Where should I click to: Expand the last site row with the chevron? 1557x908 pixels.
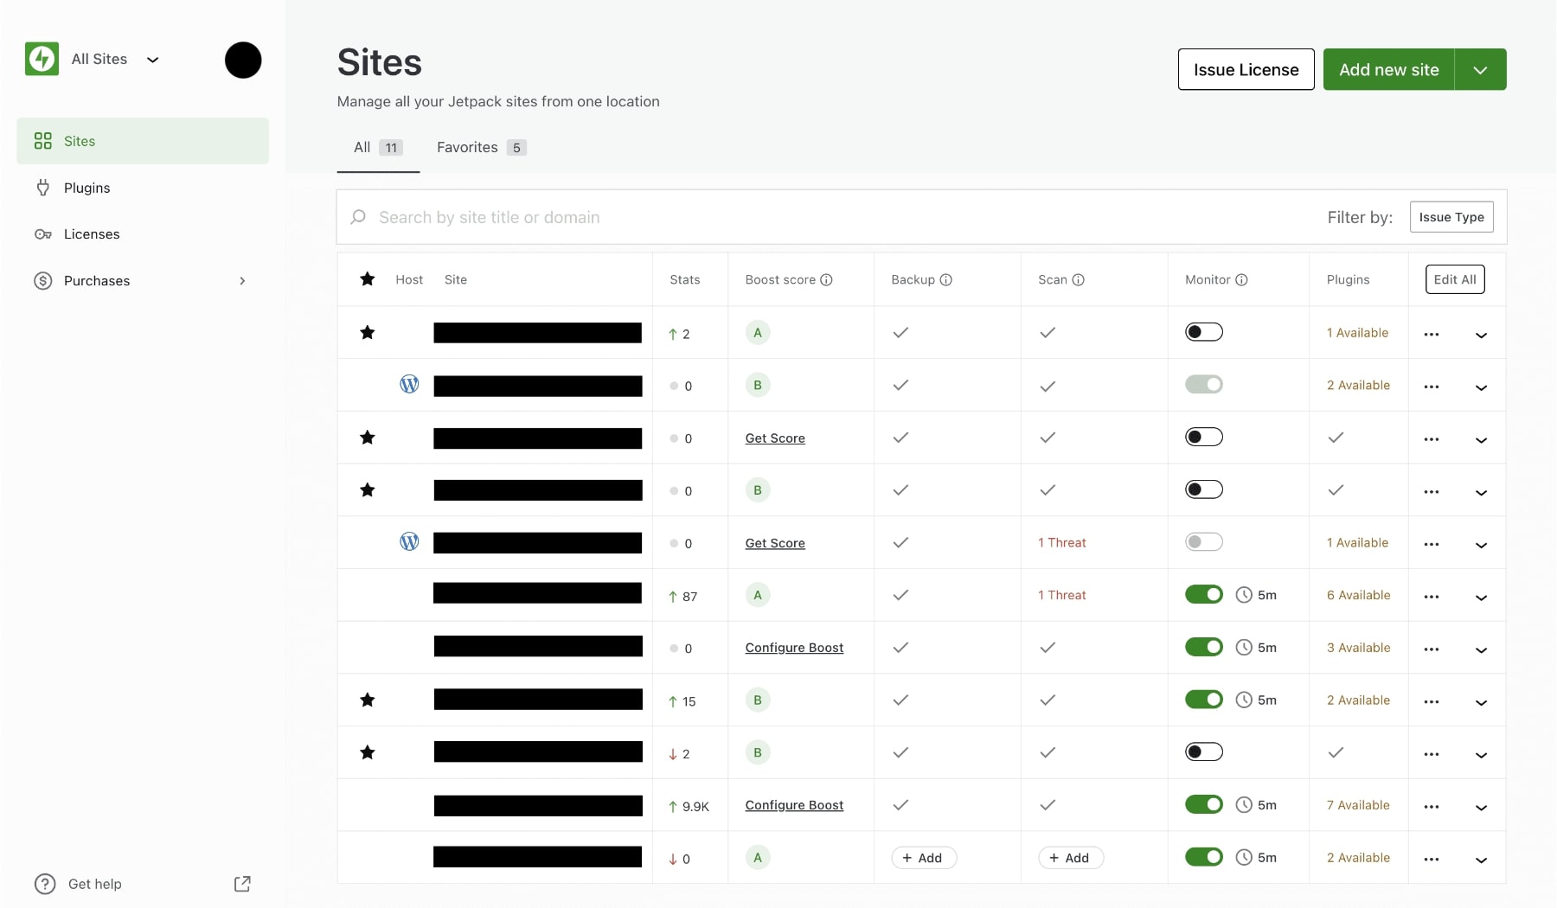pyautogui.click(x=1482, y=861)
